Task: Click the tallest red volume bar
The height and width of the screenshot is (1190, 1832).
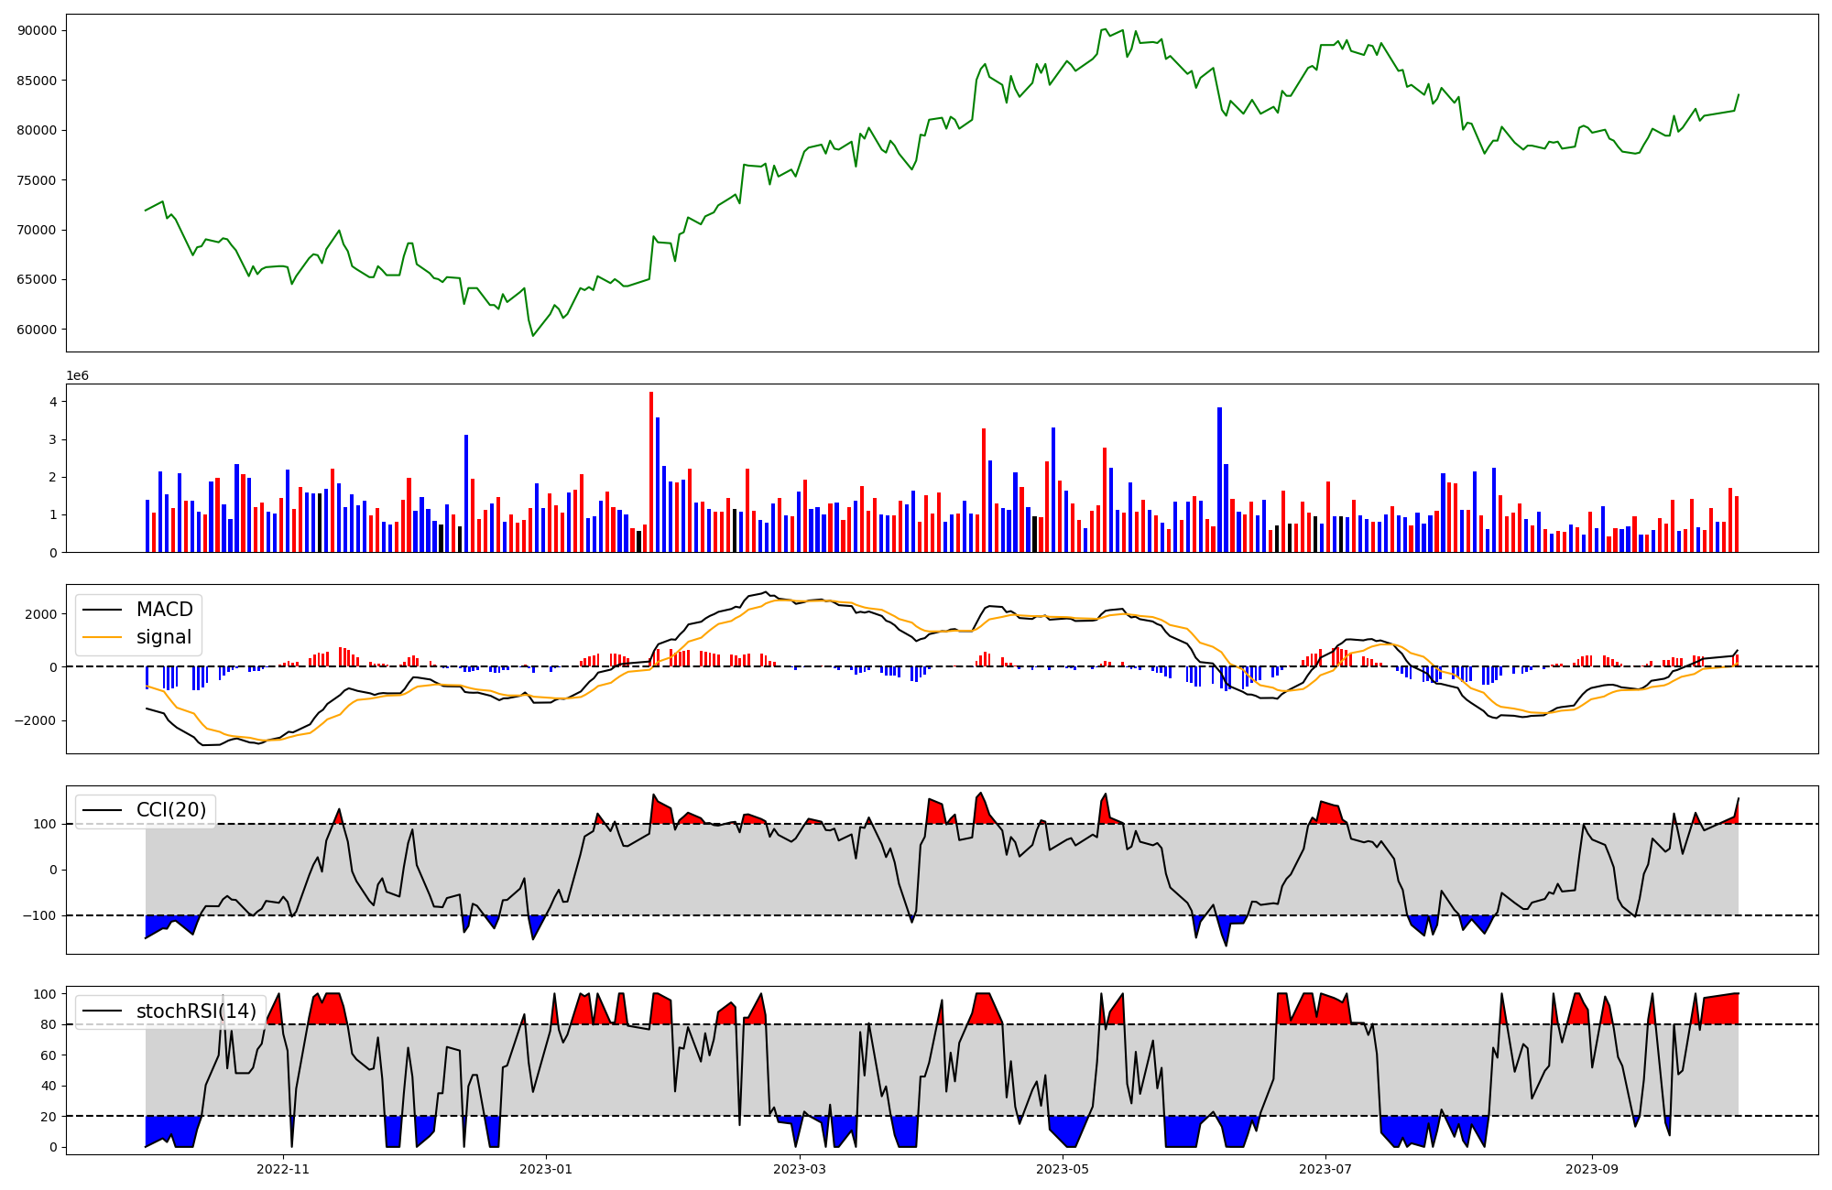Action: click(651, 471)
